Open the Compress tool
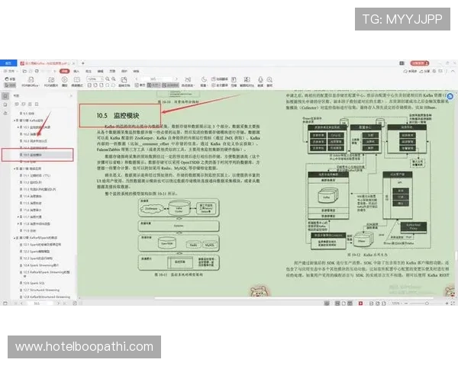The image size is (458, 366). pyautogui.click(x=234, y=82)
